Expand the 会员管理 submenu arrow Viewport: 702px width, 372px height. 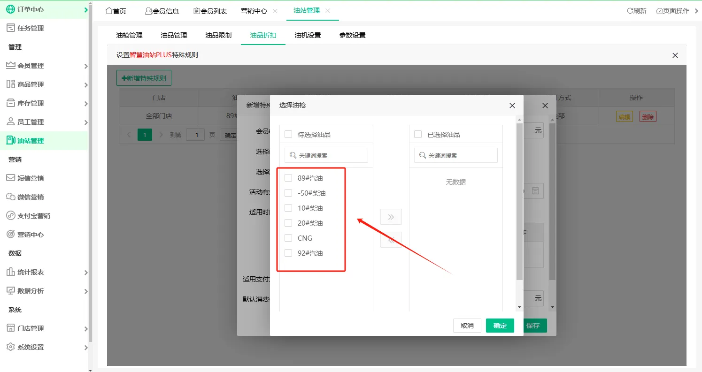pyautogui.click(x=86, y=66)
